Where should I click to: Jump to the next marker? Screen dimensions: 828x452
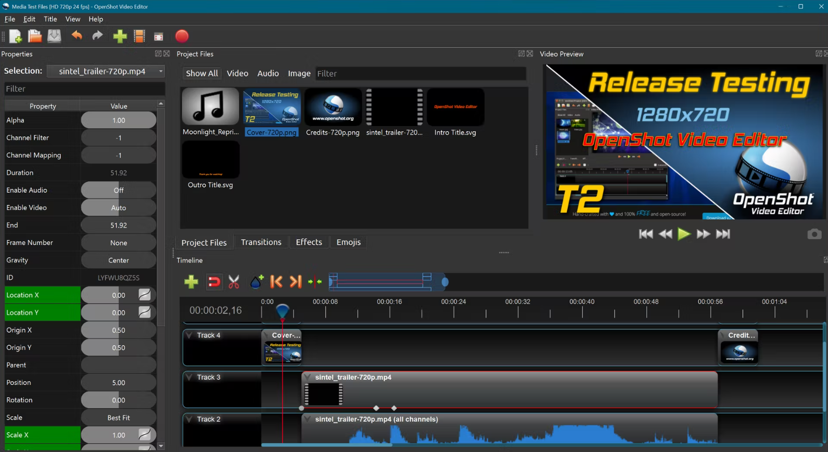click(x=295, y=282)
